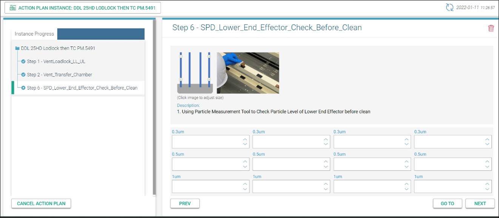Switch to the Instance Progress tab
The image size is (499, 218).
34,34
